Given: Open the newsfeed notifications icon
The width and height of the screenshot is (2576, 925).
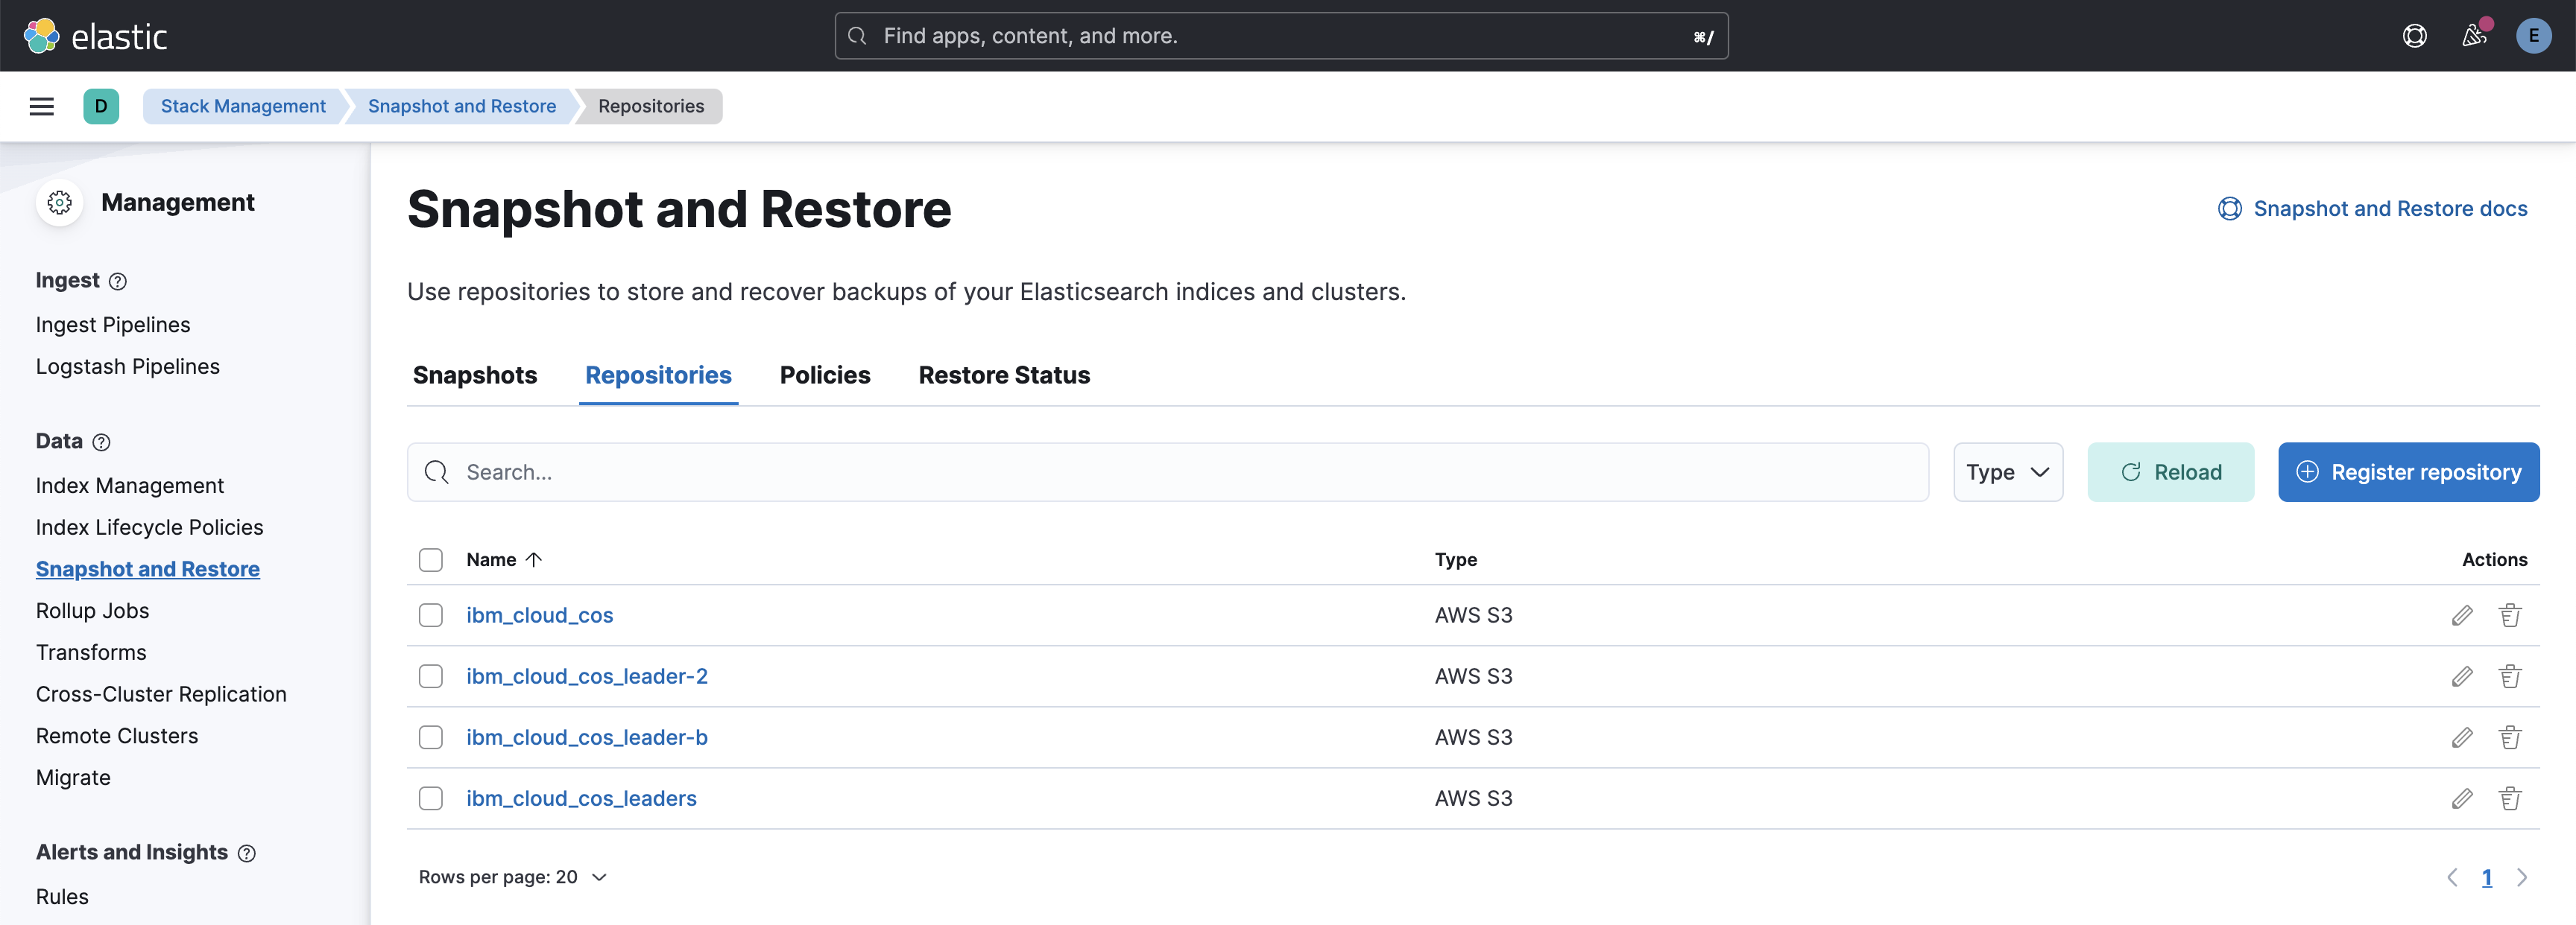Looking at the screenshot, I should tap(2474, 35).
